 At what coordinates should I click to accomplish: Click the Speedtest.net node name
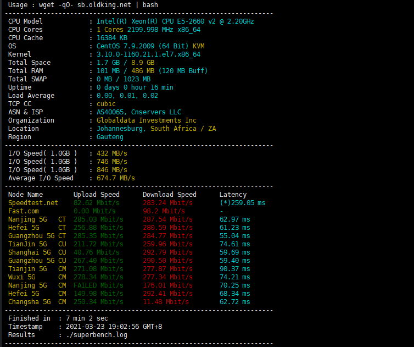coord(33,203)
